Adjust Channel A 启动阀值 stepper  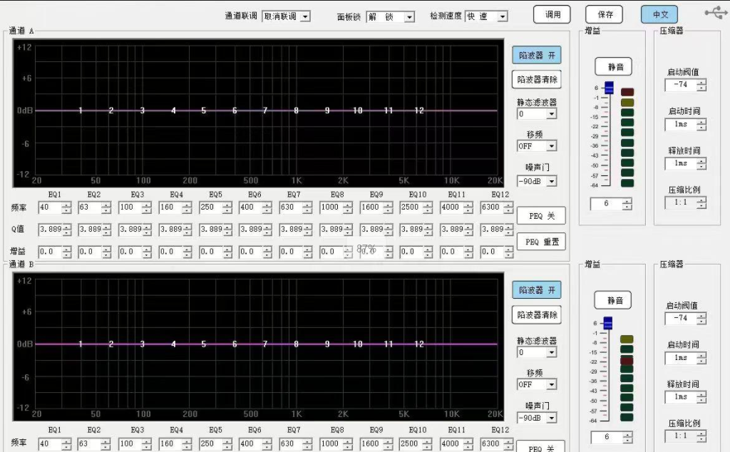point(701,85)
